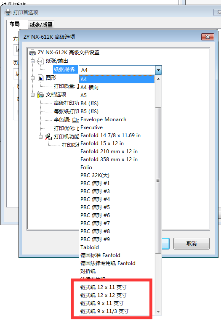
Task: Toggle the 纸张规格 combo box arrow
Action: [x=158, y=70]
